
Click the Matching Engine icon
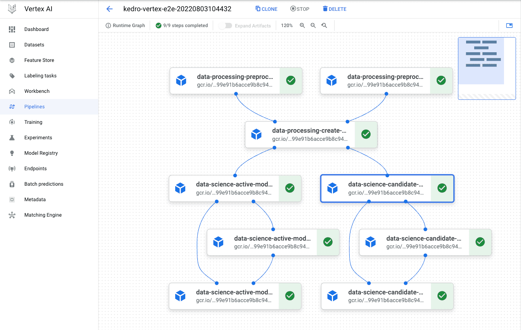pos(12,215)
